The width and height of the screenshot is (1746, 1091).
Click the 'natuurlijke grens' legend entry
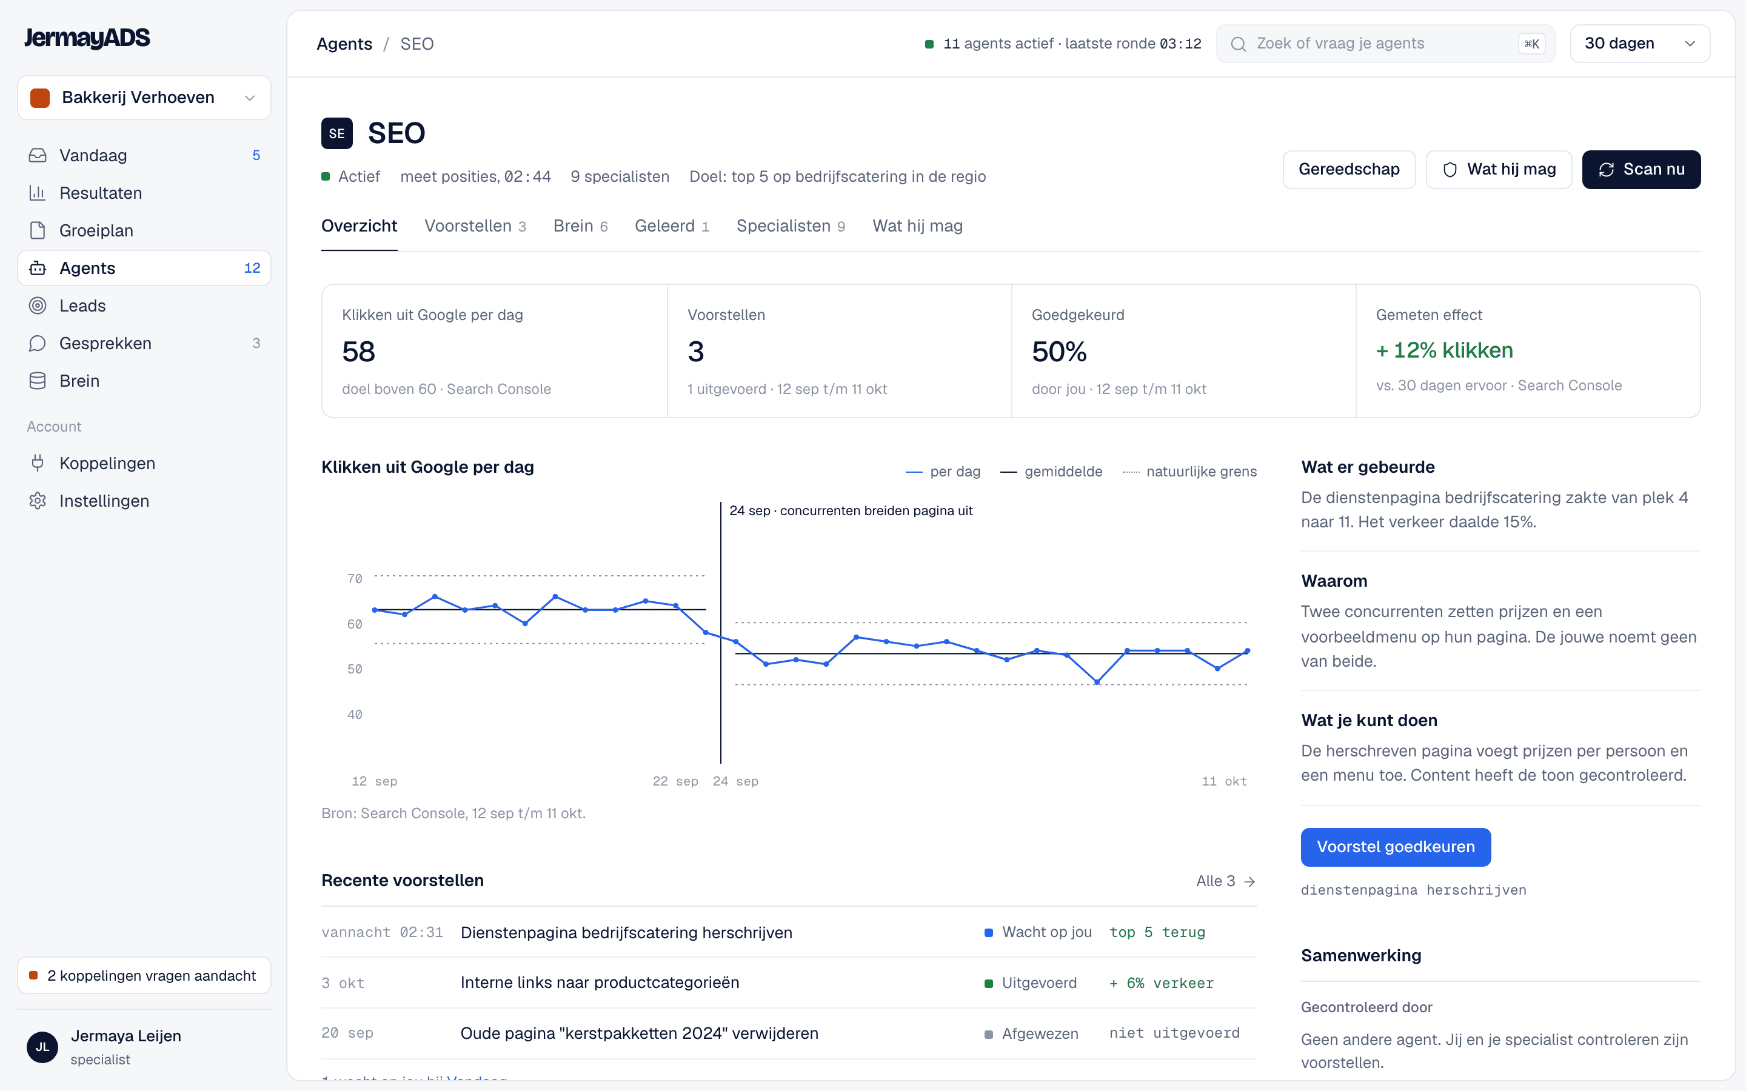1189,472
